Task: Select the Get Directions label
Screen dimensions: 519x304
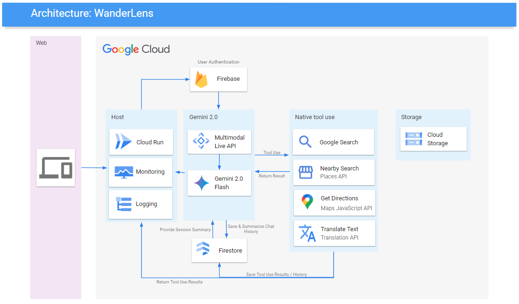Action: [x=339, y=198]
